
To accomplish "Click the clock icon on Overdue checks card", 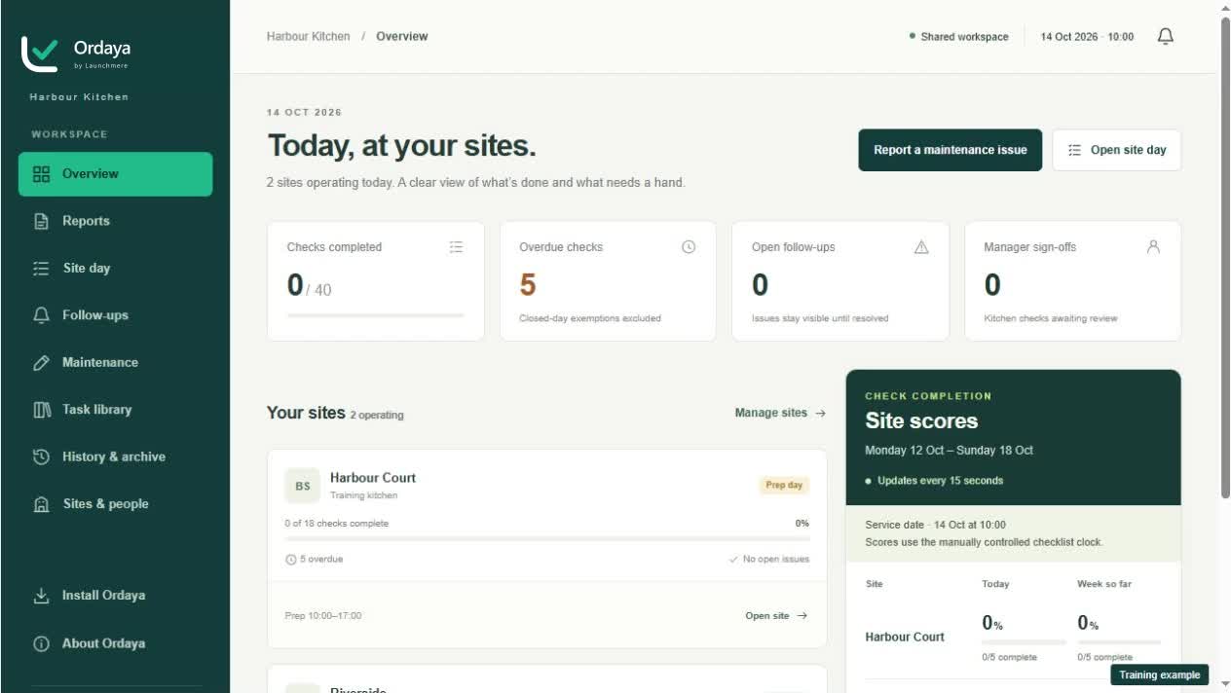I will [689, 247].
